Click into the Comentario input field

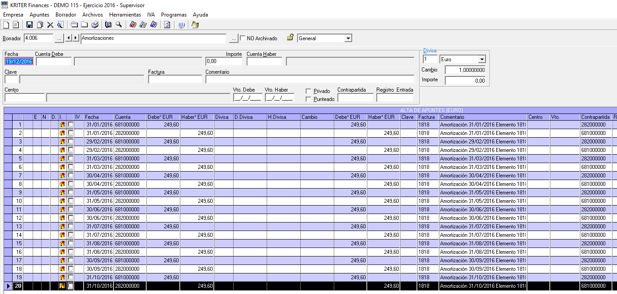click(310, 80)
